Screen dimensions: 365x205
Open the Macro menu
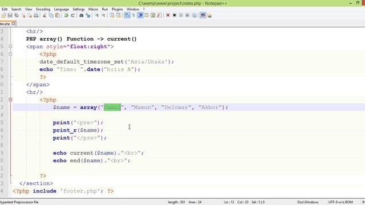point(93,9)
